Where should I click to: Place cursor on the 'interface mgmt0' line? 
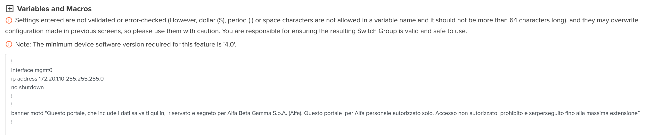pyautogui.click(x=32, y=70)
